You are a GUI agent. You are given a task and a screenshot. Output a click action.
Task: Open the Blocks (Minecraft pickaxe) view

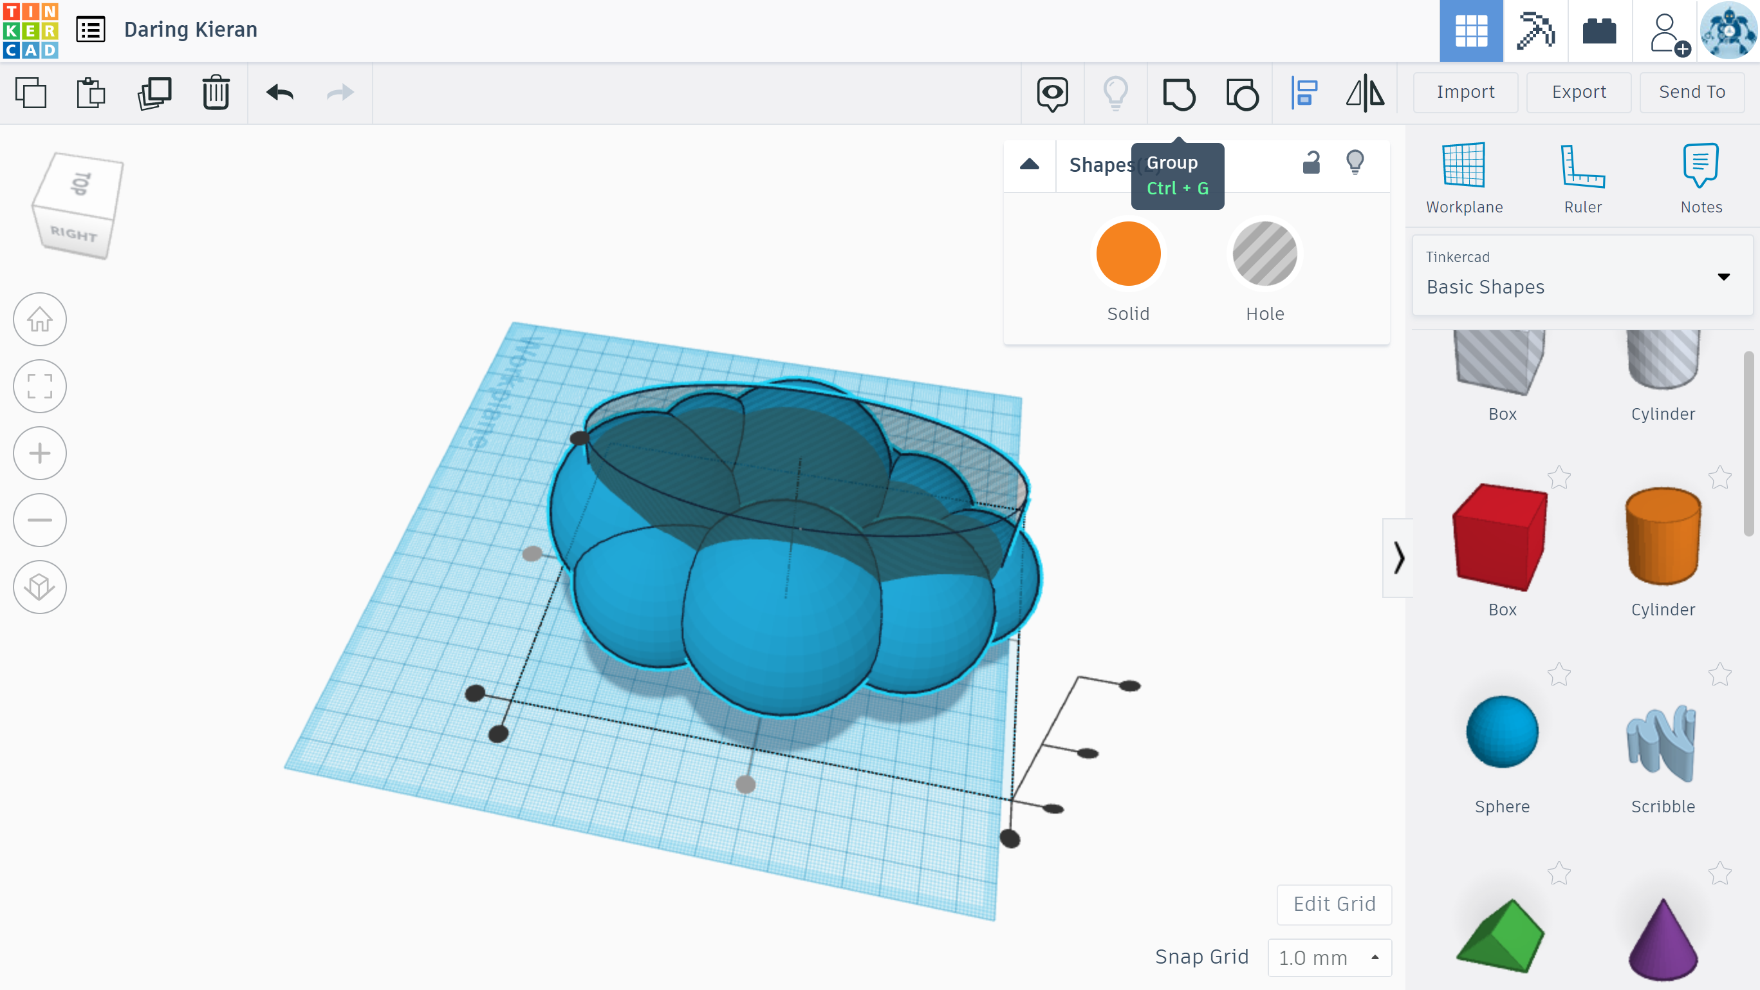(1535, 31)
